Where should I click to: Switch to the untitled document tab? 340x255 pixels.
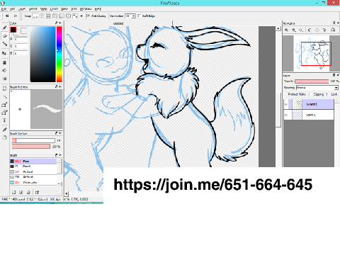click(118, 23)
